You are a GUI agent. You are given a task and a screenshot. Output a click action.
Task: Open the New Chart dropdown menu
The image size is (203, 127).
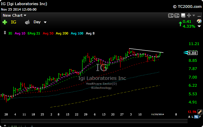pyautogui.click(x=14, y=15)
